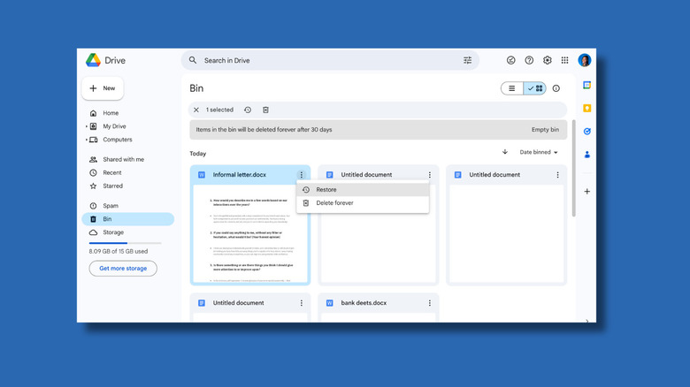Switch to grid layout view

click(535, 88)
